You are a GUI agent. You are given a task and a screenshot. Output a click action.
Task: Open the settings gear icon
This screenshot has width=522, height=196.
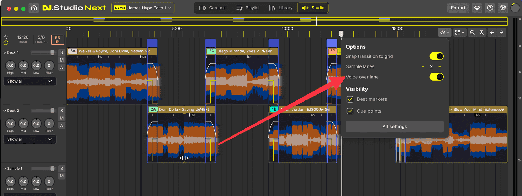[x=503, y=8]
